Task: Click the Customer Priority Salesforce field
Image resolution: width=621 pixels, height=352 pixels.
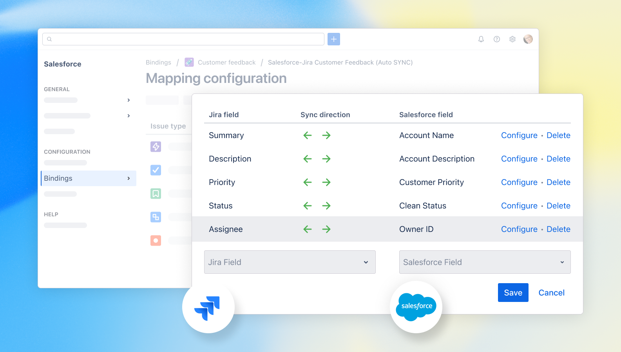Action: (x=431, y=182)
